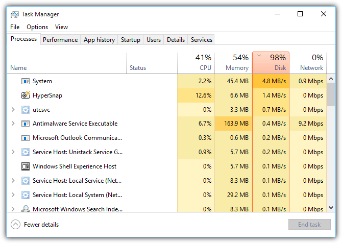Go to the Services tab
This screenshot has width=342, height=243.
click(201, 40)
